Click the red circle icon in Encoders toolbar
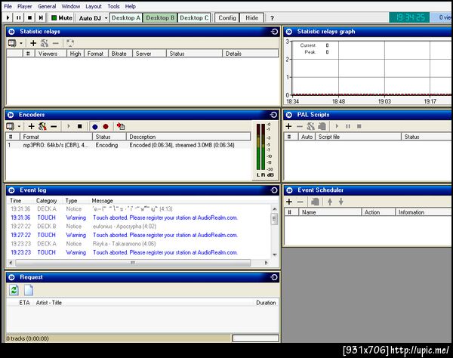Viewport: 453px width, 358px height. [x=106, y=127]
